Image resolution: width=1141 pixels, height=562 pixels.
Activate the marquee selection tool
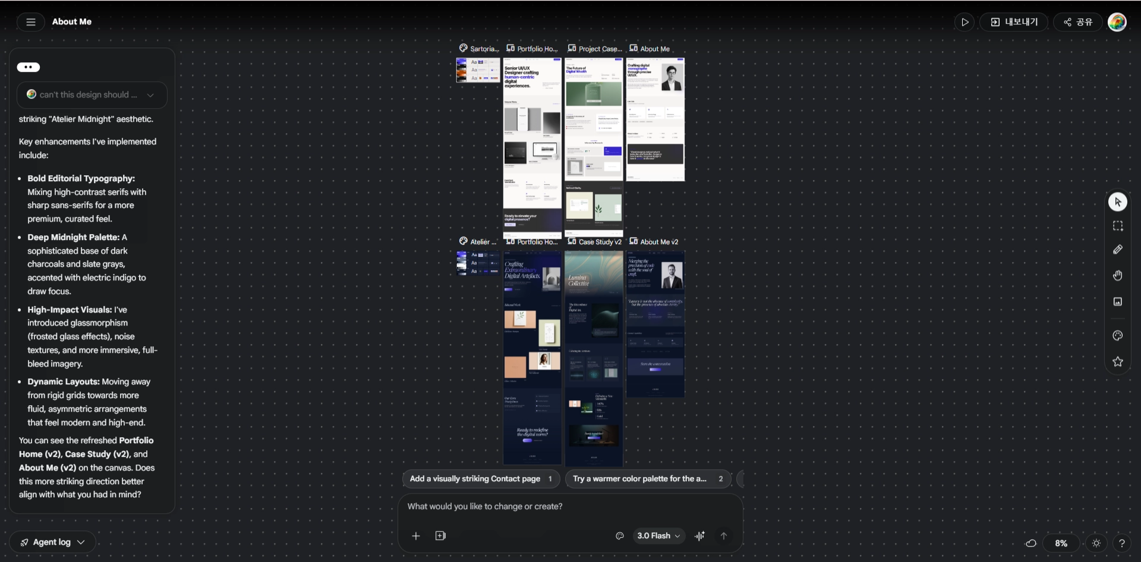click(x=1117, y=226)
